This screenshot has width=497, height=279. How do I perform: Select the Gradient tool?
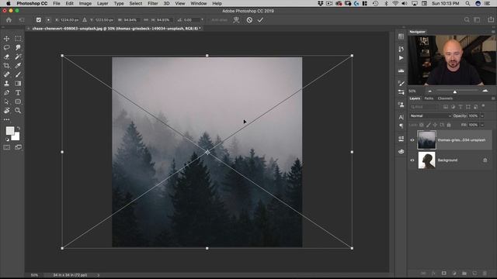click(x=18, y=84)
